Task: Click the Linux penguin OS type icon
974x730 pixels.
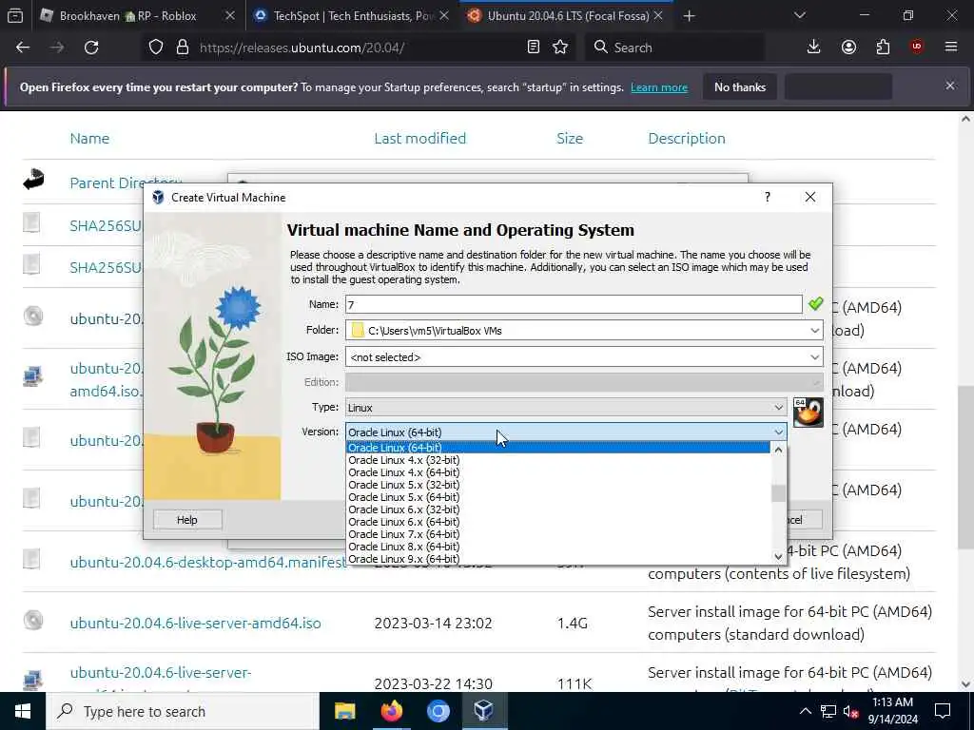Action: (x=808, y=413)
